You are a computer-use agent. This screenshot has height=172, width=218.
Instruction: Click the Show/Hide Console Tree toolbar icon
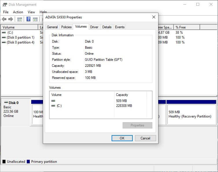pos(20,19)
